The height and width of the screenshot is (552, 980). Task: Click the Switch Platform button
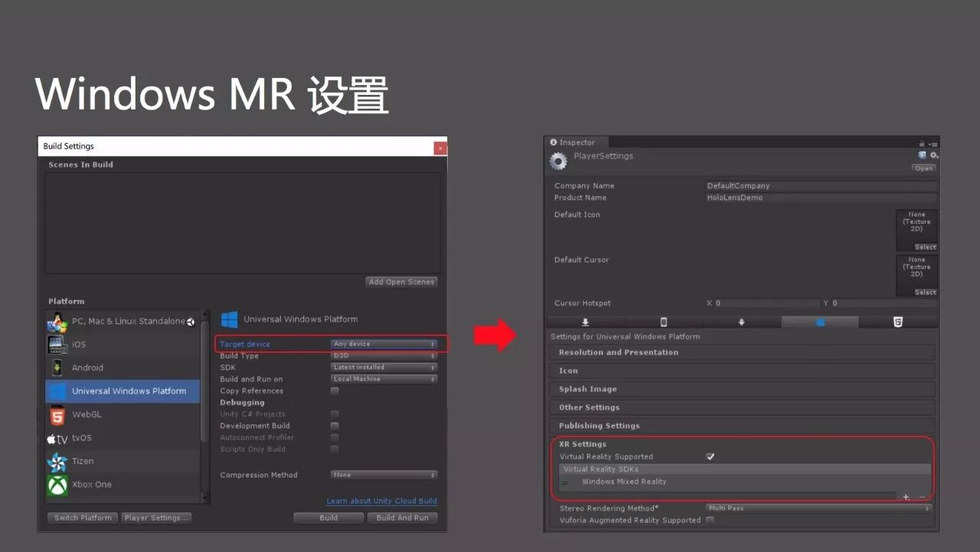click(83, 518)
